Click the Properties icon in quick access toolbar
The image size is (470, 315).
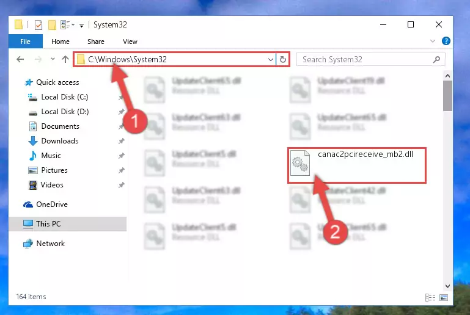coord(39,25)
